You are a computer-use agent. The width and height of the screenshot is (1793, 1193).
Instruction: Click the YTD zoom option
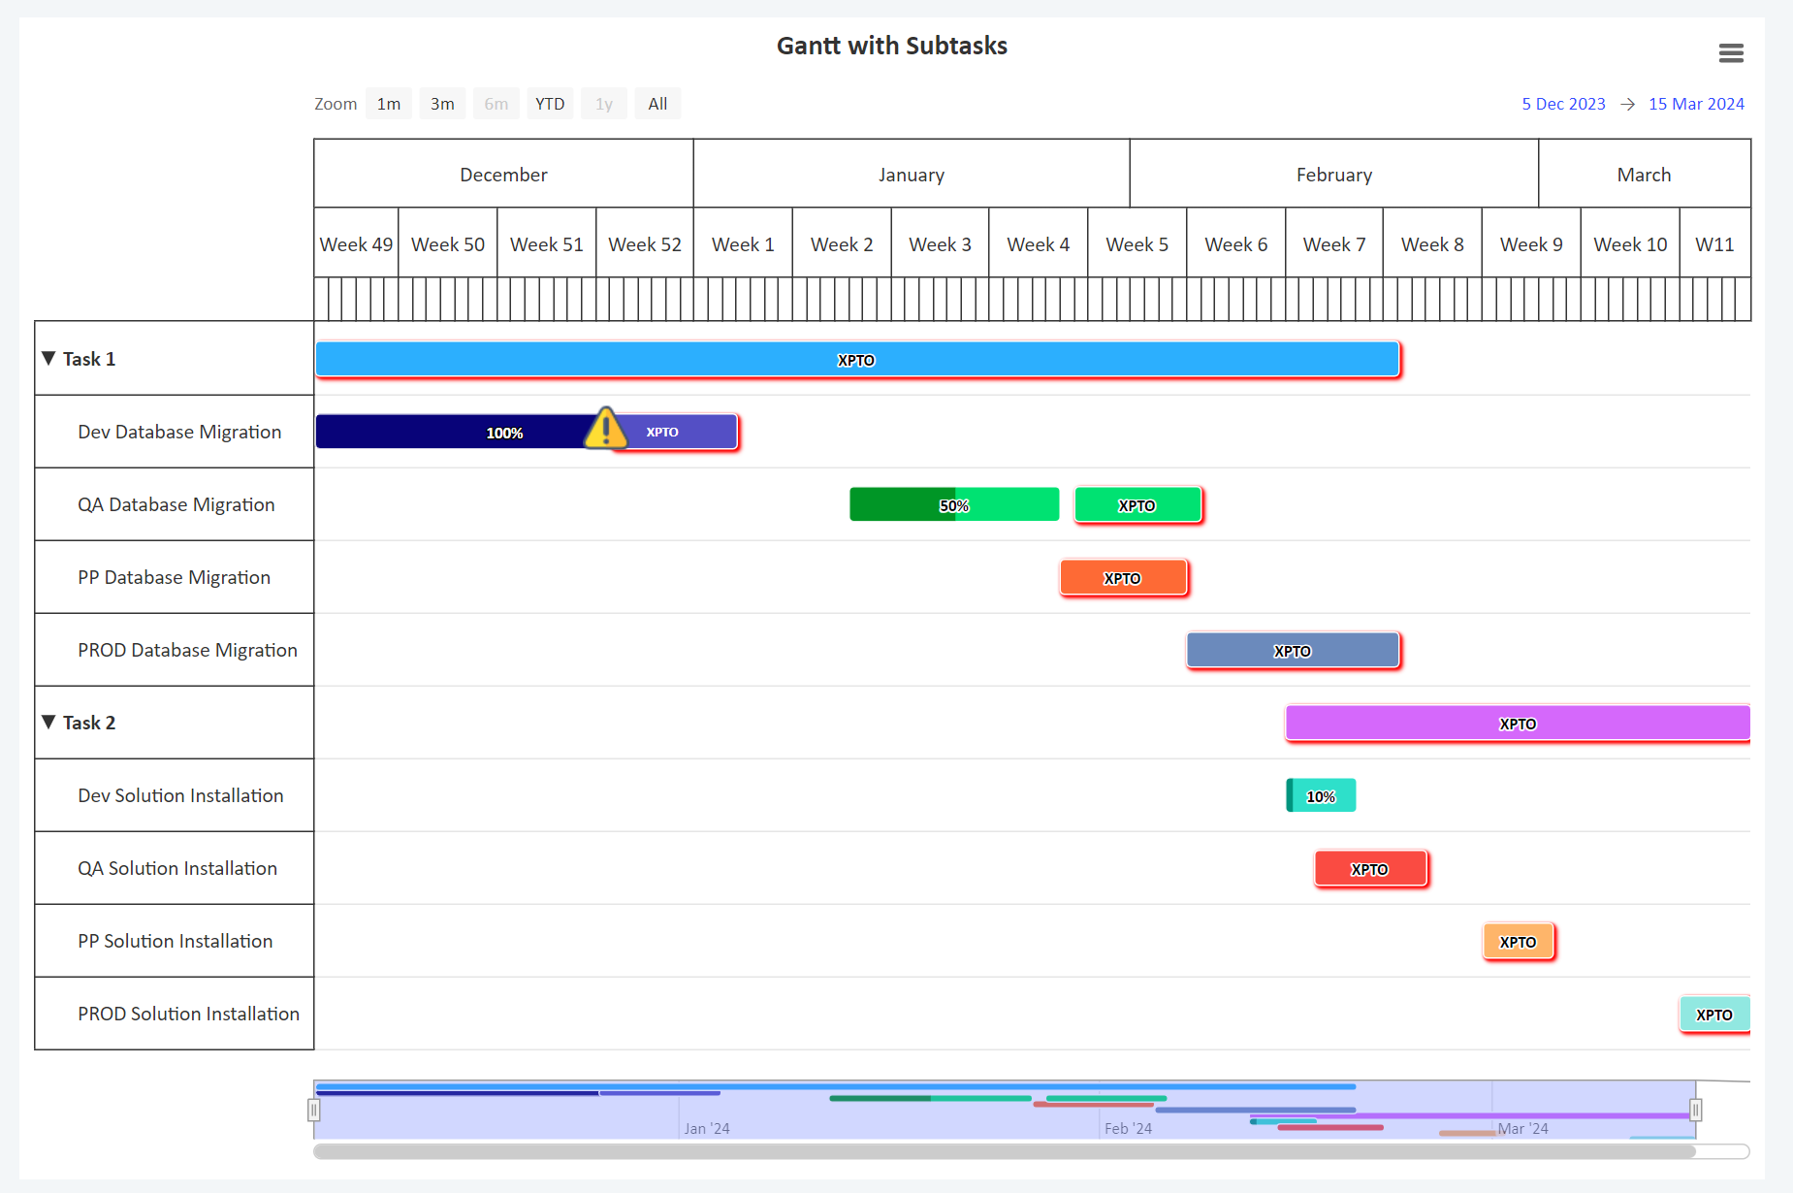[x=550, y=103]
